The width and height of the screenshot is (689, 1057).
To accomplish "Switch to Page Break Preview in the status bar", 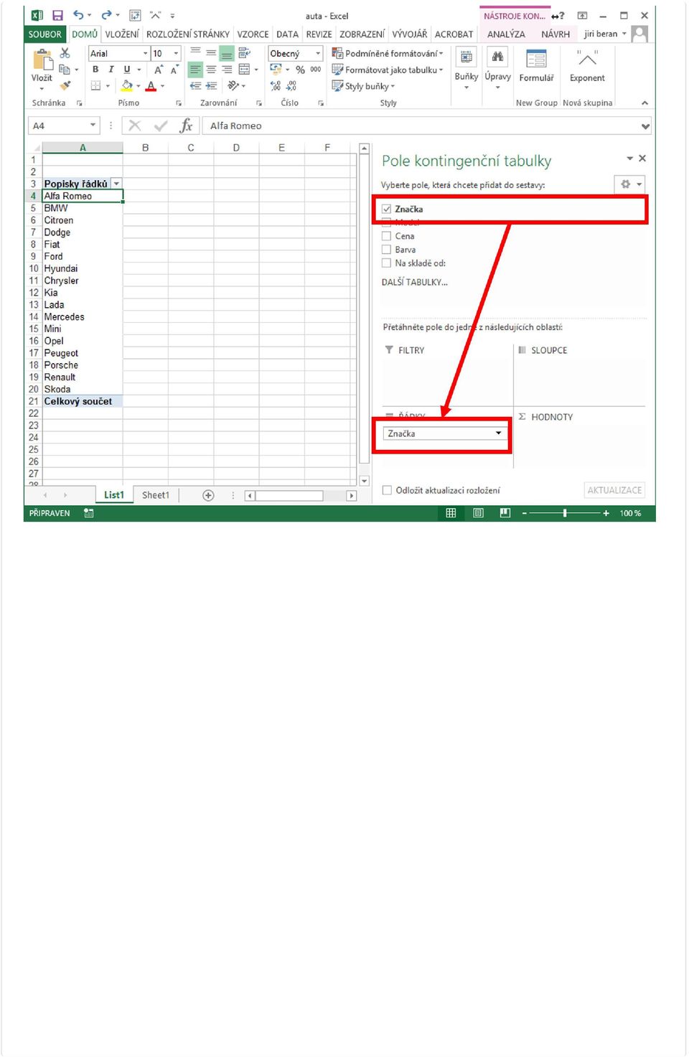I will [x=505, y=513].
